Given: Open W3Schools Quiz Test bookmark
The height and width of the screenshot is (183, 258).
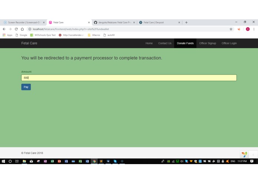Looking at the screenshot, I should (x=43, y=35).
